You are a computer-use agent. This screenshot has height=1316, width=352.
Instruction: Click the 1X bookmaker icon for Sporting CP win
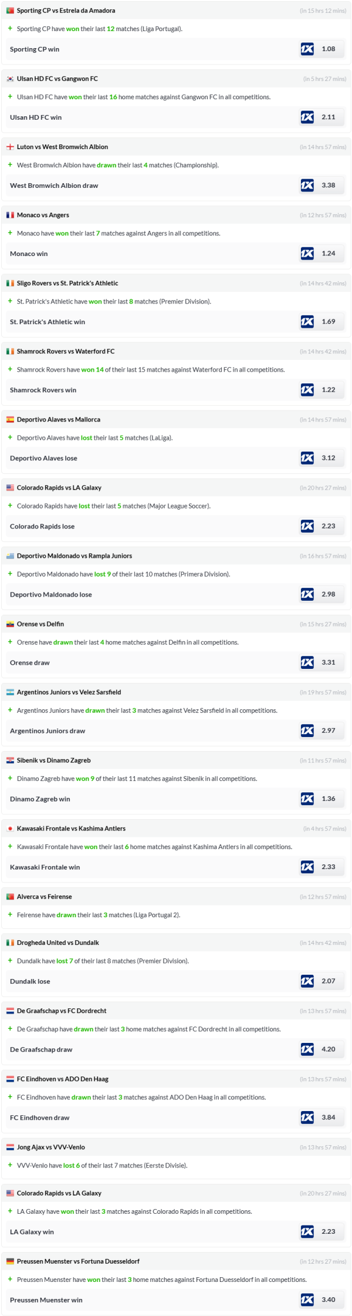pos(307,49)
